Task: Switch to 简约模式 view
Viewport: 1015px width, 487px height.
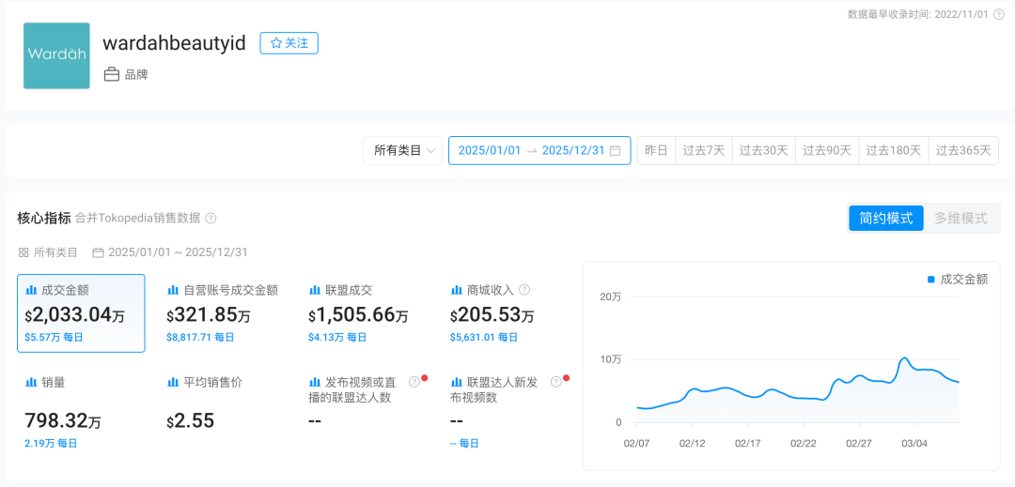Action: click(x=886, y=219)
